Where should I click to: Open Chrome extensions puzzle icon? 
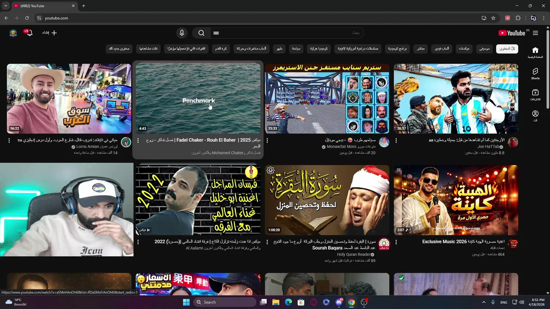(x=518, y=18)
